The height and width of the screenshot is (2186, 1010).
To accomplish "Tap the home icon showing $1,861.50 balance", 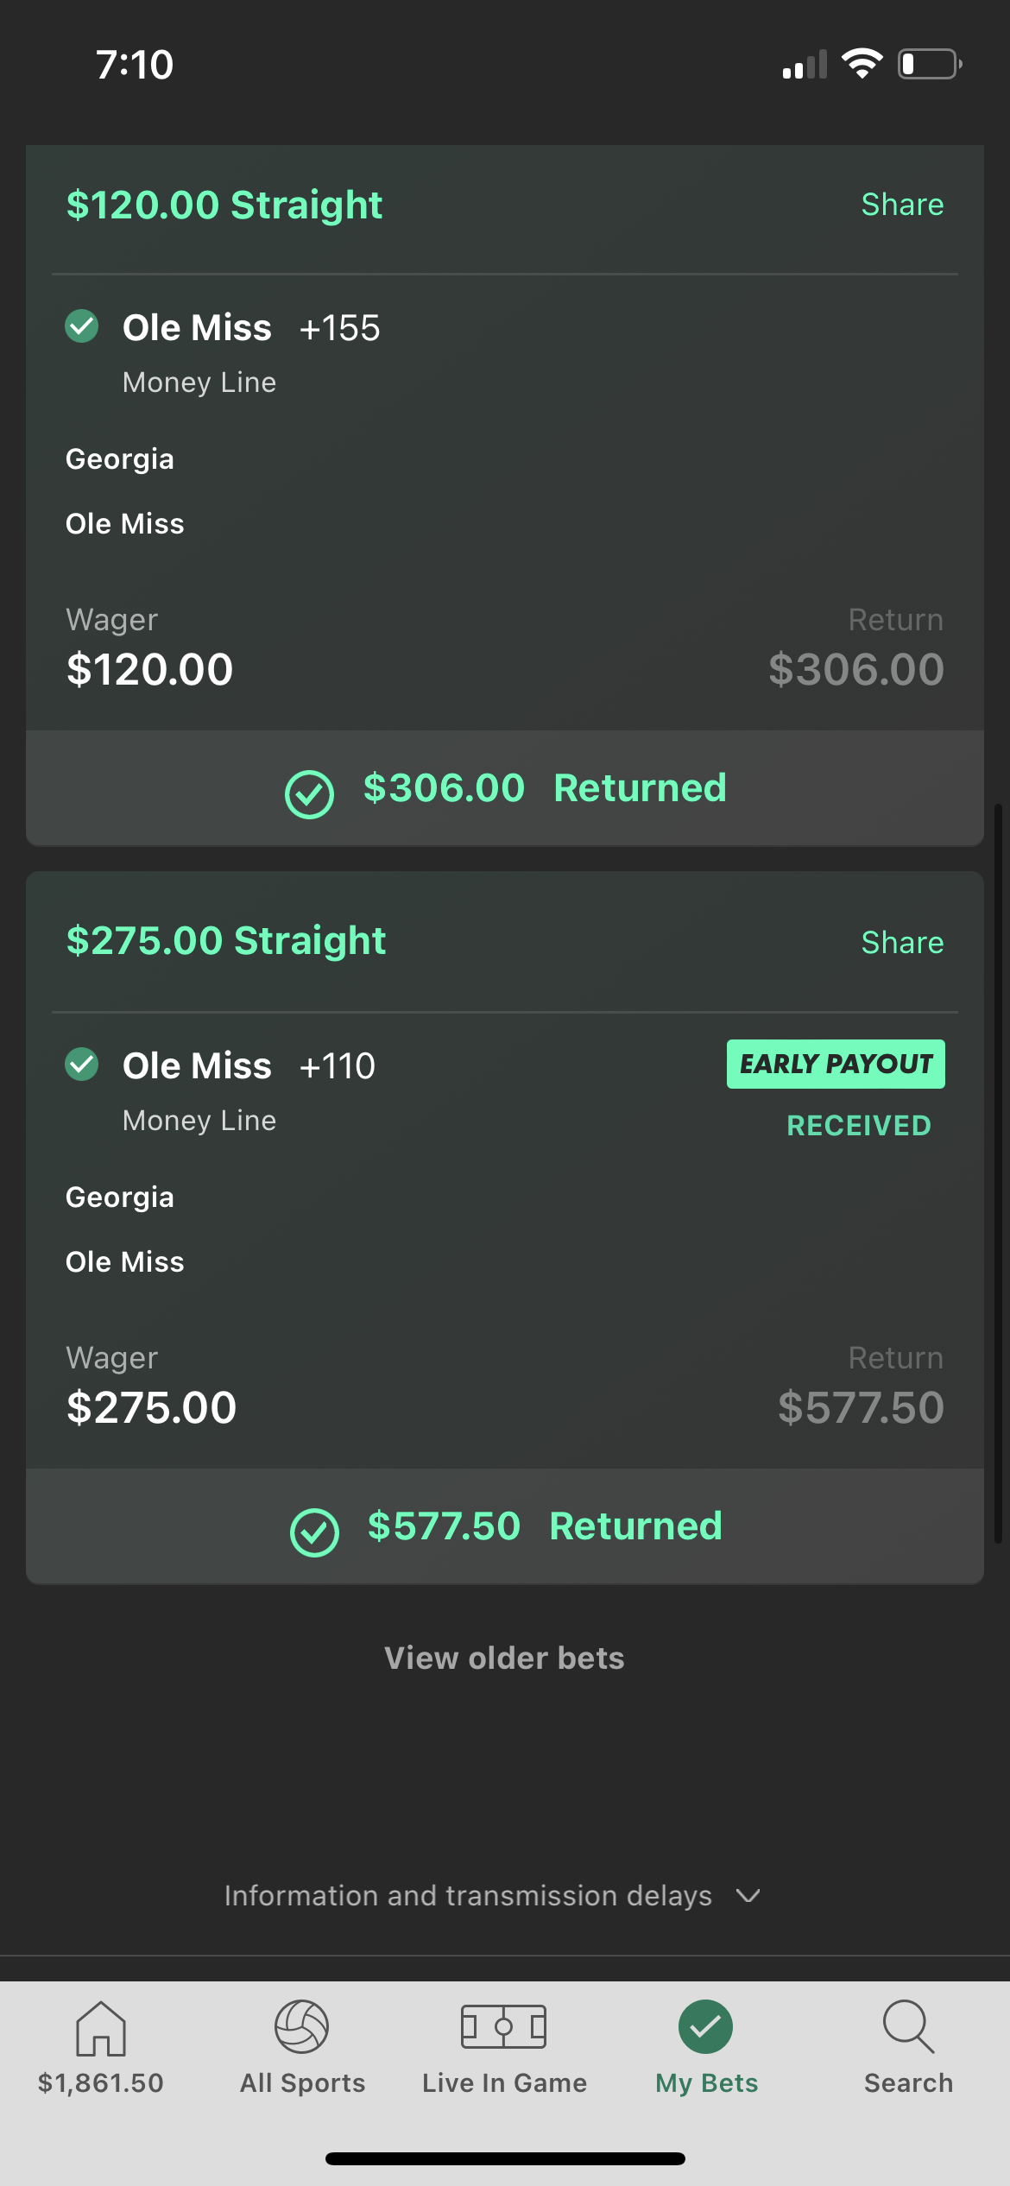I will point(101,2028).
